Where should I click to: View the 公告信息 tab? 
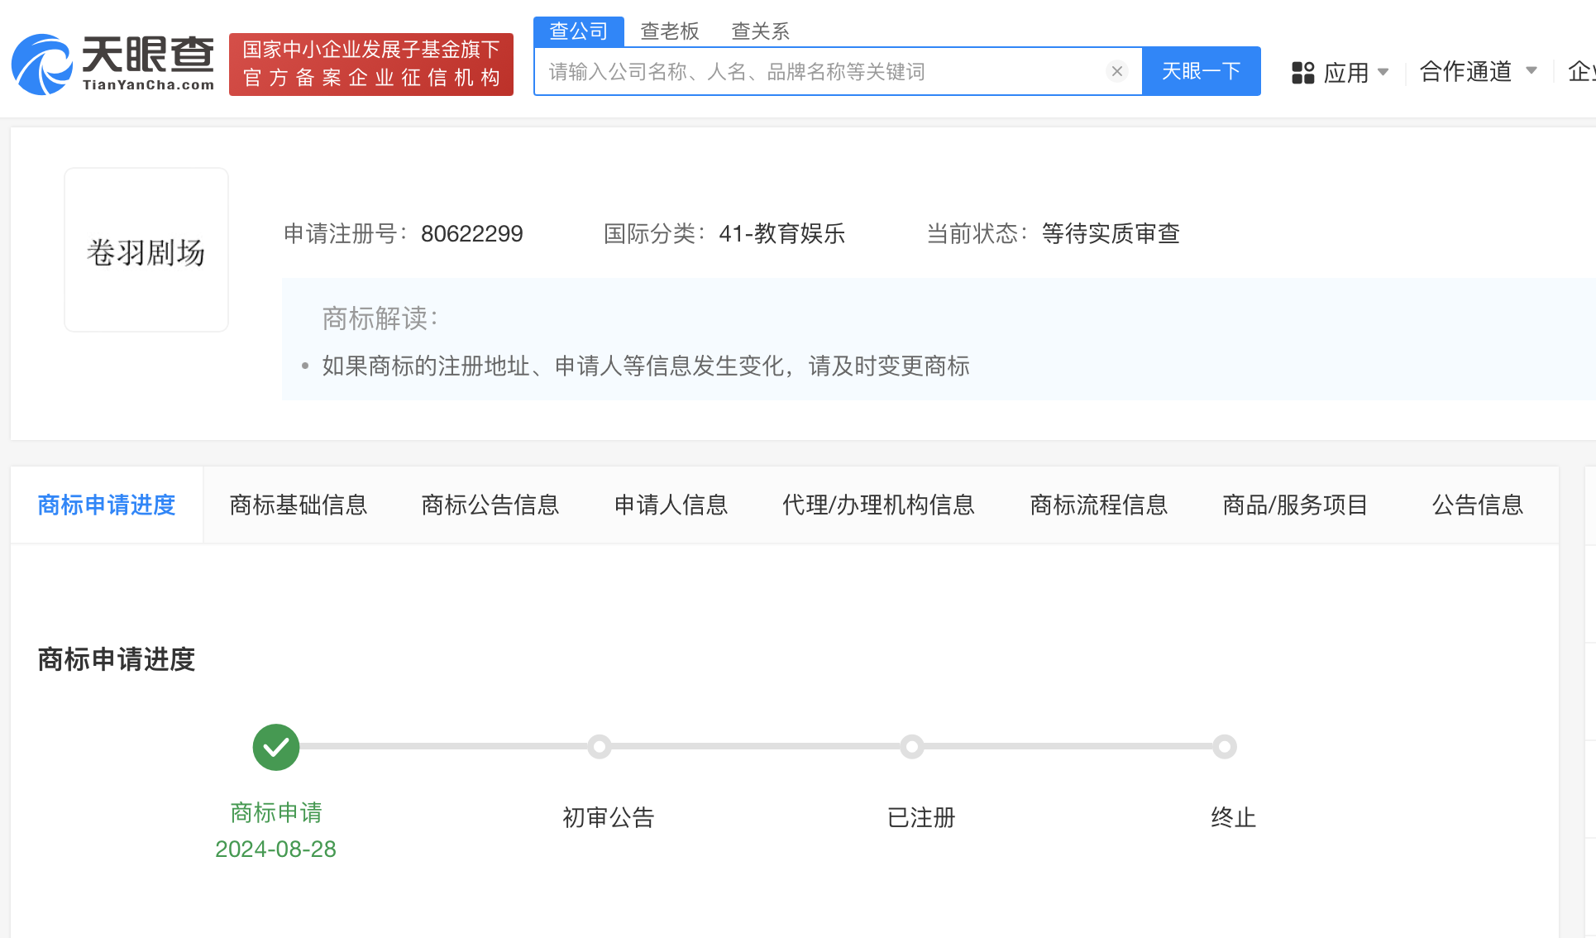(1478, 505)
